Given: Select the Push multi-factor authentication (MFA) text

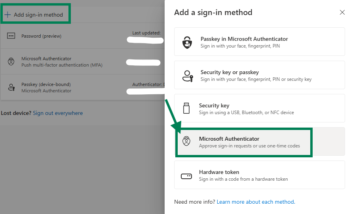Looking at the screenshot, I should 62,65.
